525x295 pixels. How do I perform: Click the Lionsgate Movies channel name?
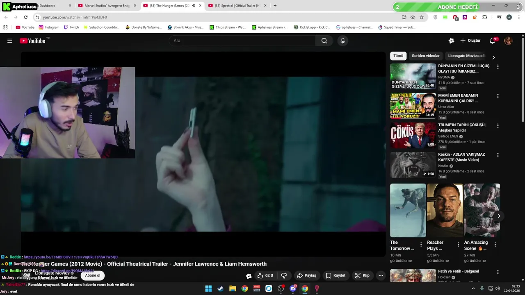pos(52,273)
